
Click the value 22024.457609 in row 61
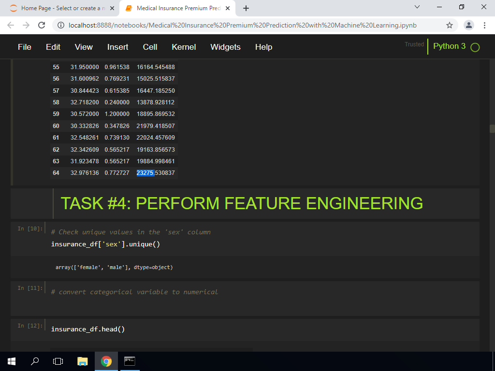tap(156, 138)
